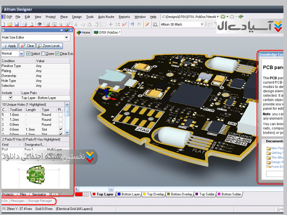Click the Undo arrow icon
Screen dimensions: 287x215
point(132,24)
